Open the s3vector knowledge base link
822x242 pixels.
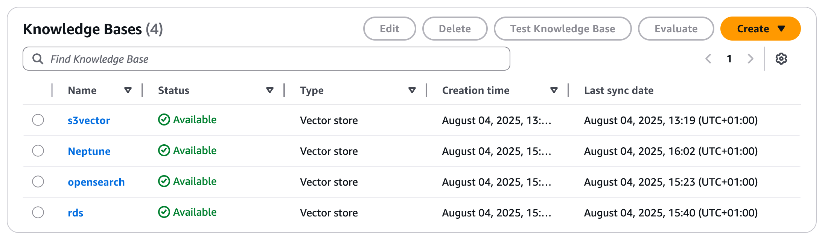(89, 120)
